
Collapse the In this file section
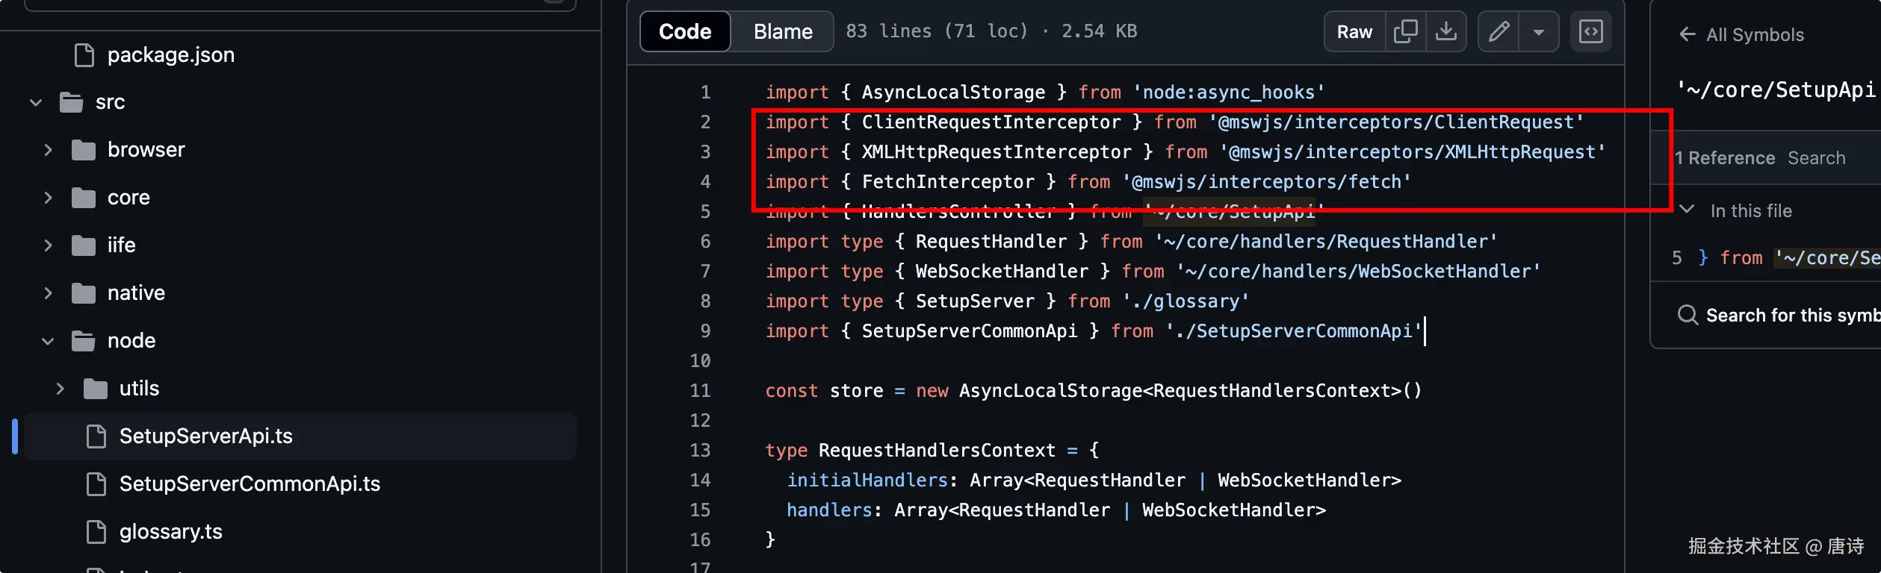[1687, 210]
